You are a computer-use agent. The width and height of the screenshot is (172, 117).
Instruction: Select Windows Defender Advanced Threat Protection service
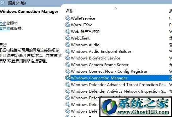click(x=118, y=84)
